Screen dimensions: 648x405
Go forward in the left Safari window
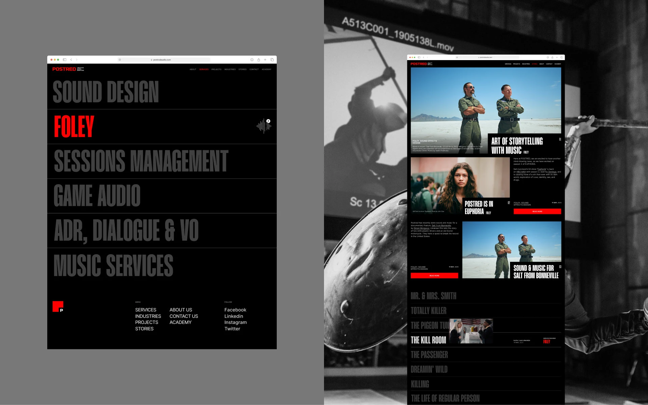77,60
